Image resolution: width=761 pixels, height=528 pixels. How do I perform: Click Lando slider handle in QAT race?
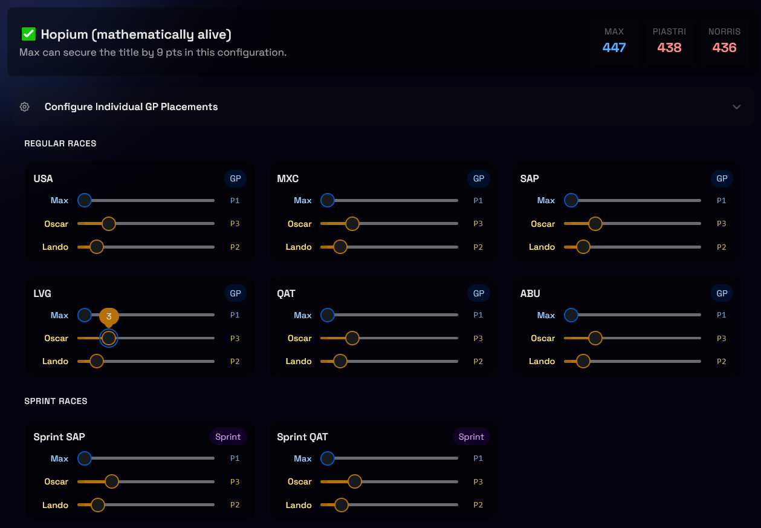pos(340,361)
